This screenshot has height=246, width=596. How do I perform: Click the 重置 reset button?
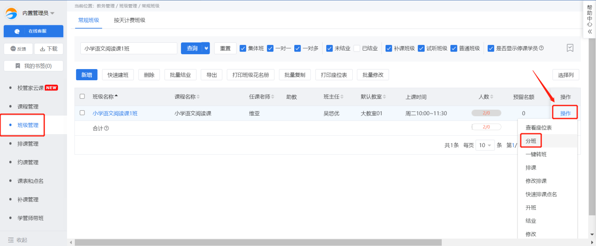[225, 48]
